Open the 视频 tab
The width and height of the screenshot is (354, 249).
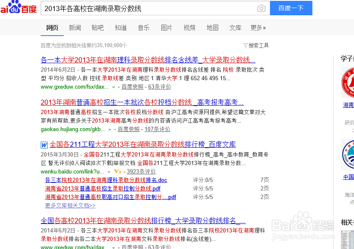pyautogui.click(x=189, y=28)
